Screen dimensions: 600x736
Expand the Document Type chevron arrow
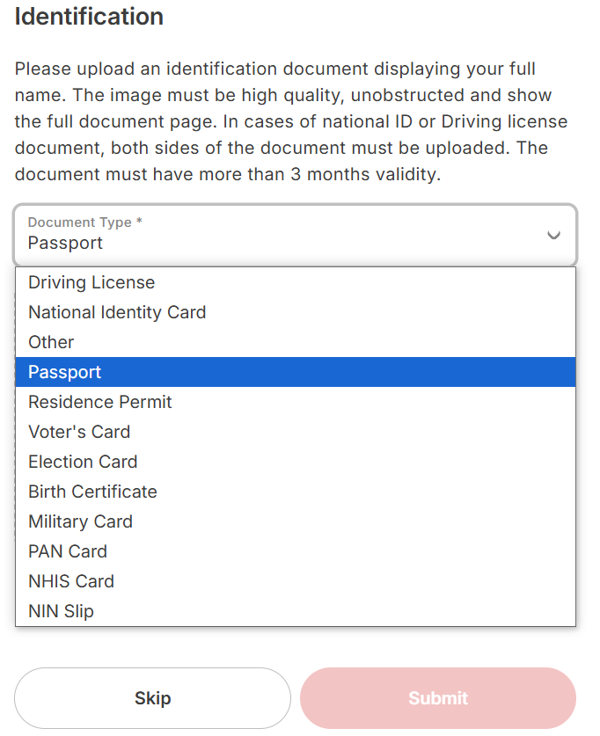[553, 235]
